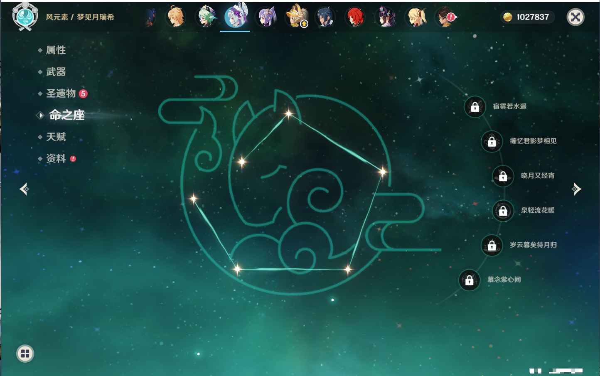This screenshot has width=600, height=376.
Task: Switch to the purple twin-tail haired character
Action: tap(266, 17)
